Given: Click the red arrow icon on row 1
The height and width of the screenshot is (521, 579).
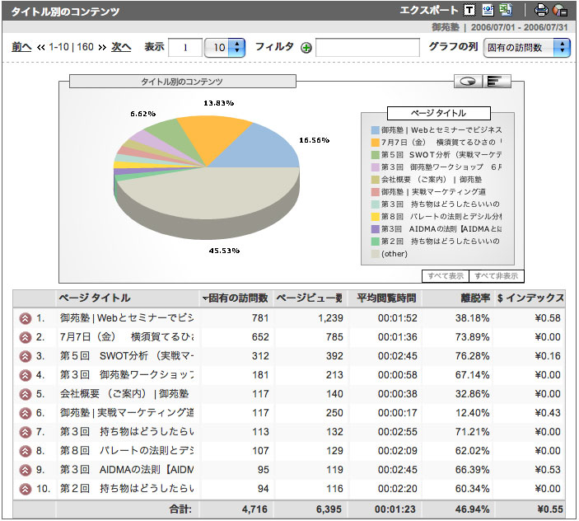Looking at the screenshot, I should pyautogui.click(x=23, y=318).
